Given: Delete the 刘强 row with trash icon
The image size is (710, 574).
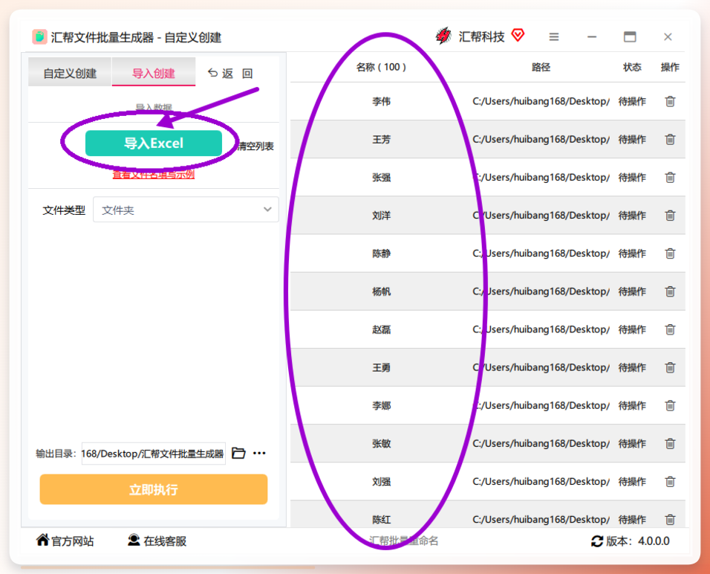Looking at the screenshot, I should (x=670, y=482).
